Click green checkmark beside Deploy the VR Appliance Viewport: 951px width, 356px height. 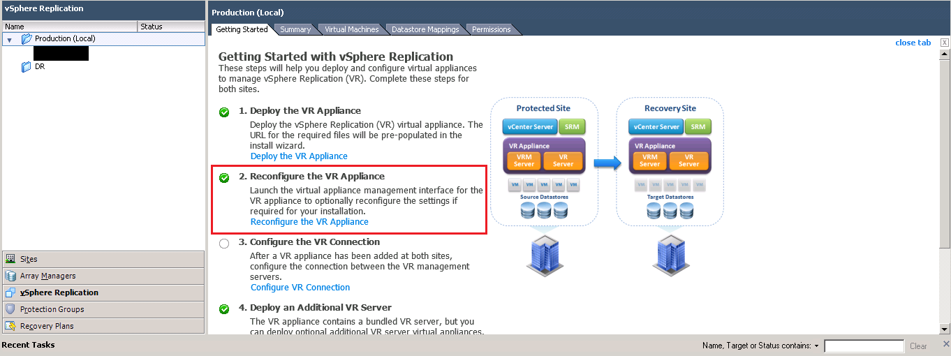tap(224, 112)
